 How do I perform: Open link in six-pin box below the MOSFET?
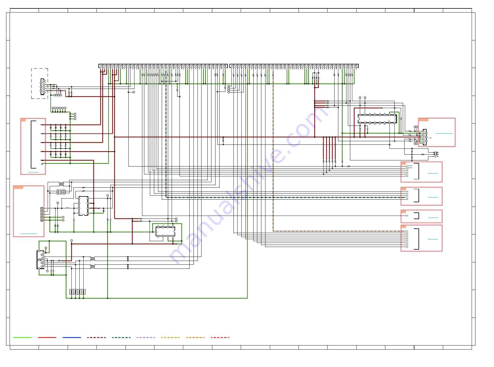[433, 173]
